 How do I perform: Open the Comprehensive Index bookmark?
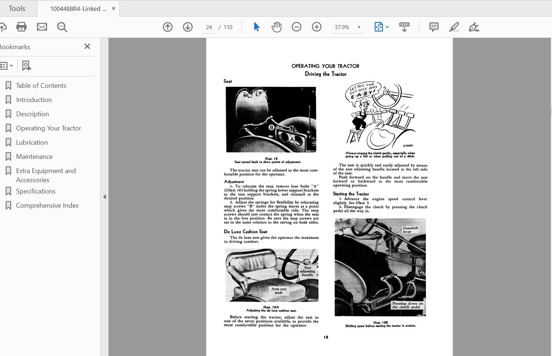pos(47,206)
